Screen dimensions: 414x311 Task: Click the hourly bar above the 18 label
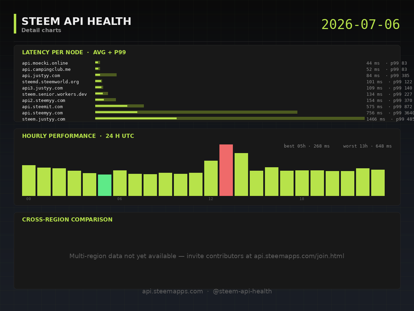(x=302, y=183)
